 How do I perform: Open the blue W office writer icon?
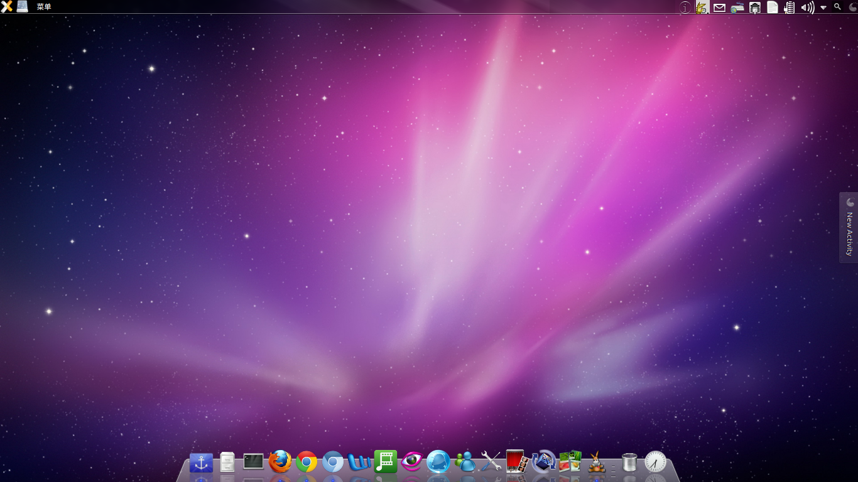pos(359,462)
